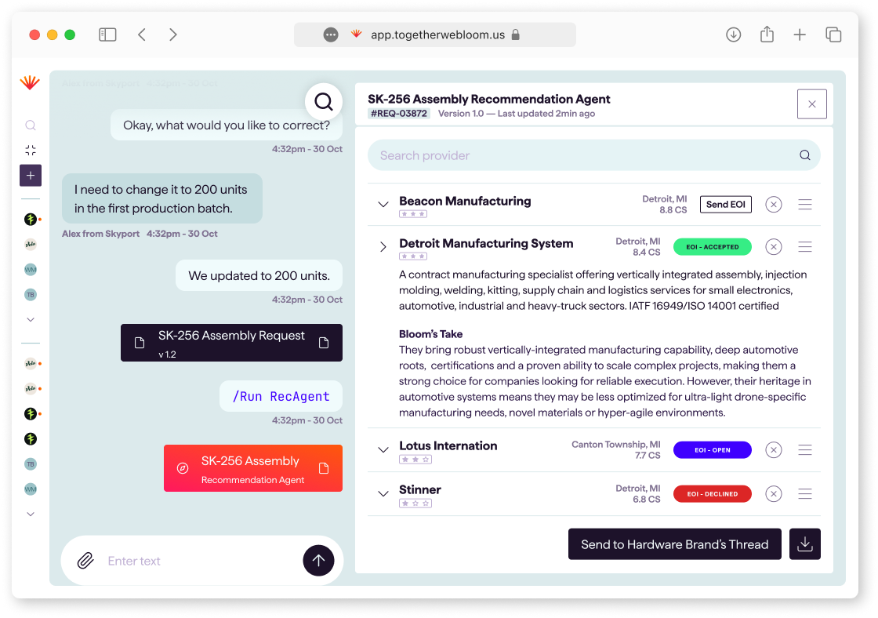The image size is (878, 618).
Task: Open sidebar search via the magnifier icon
Action: [30, 125]
